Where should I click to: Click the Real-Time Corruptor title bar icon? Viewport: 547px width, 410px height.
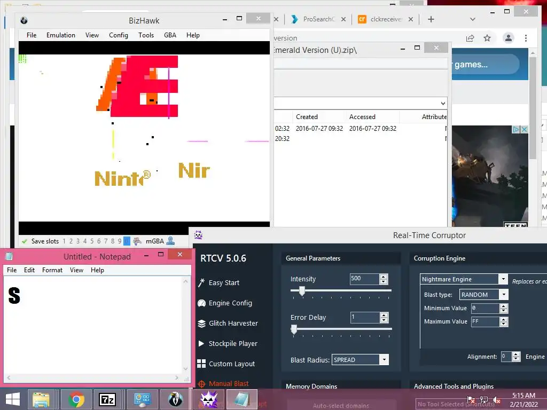click(198, 235)
